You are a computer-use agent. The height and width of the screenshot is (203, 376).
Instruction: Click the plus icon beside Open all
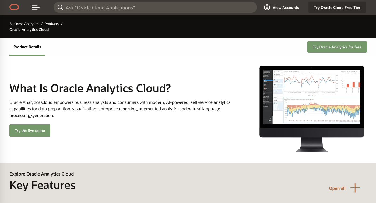click(355, 188)
